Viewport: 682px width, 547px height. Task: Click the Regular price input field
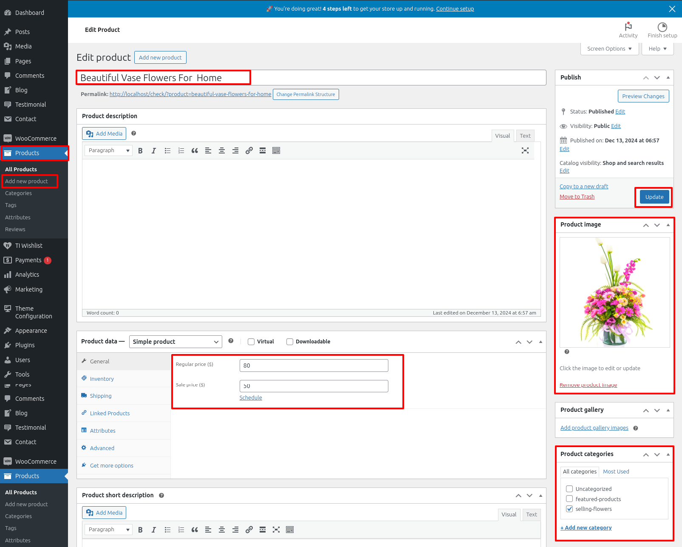314,366
